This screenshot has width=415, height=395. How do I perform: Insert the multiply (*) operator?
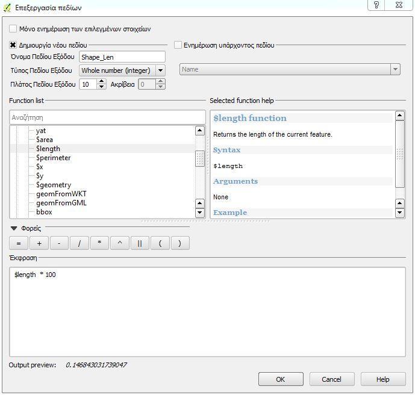(x=99, y=243)
